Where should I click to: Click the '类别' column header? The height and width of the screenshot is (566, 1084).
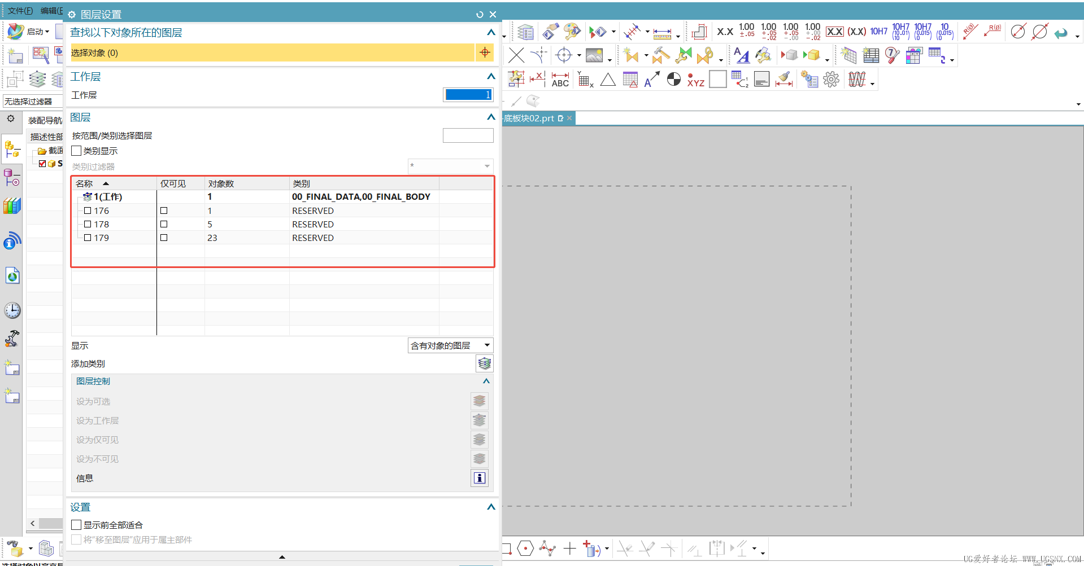364,183
